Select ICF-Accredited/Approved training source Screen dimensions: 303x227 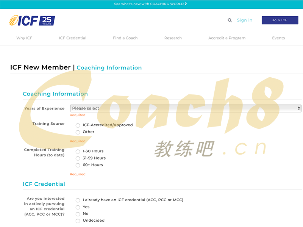(x=78, y=125)
